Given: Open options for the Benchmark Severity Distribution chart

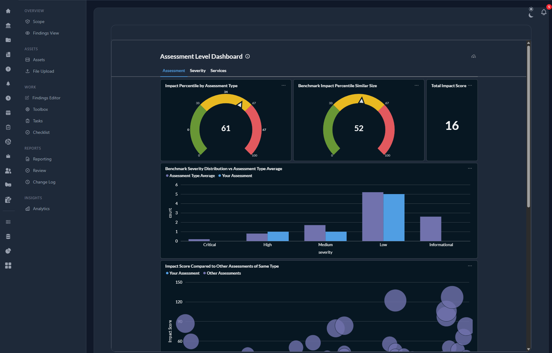Looking at the screenshot, I should [470, 168].
